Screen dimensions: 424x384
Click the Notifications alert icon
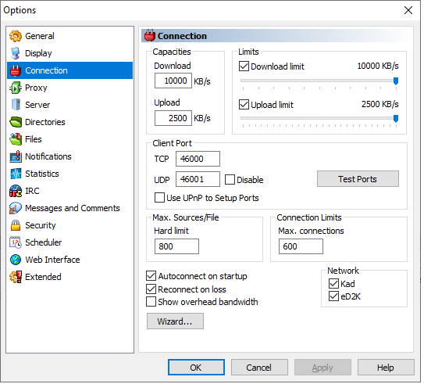point(16,156)
